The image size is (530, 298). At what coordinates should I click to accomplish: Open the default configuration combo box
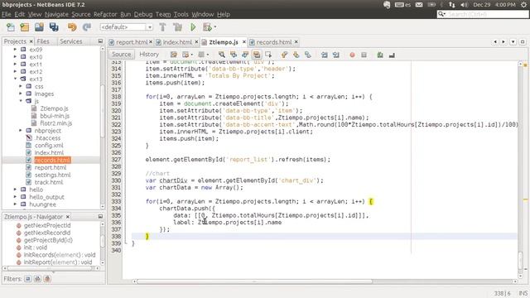[127, 27]
